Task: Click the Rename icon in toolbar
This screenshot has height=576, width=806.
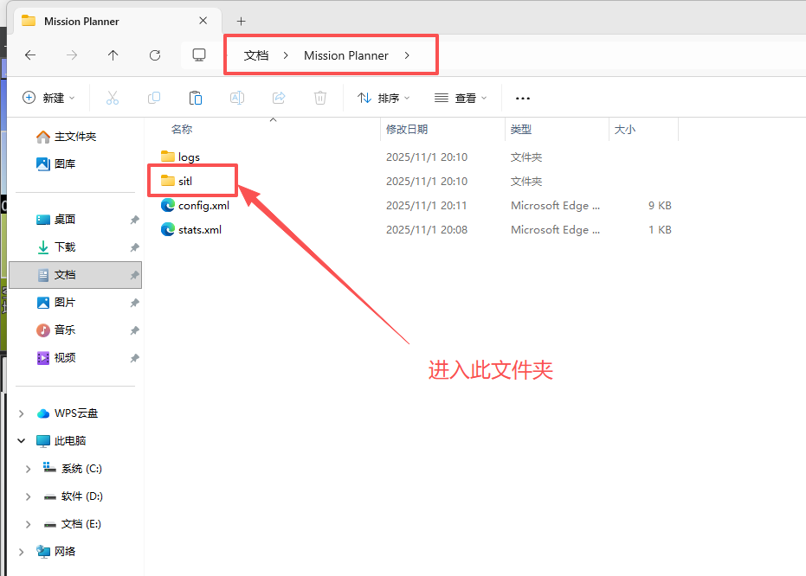Action: [x=236, y=98]
